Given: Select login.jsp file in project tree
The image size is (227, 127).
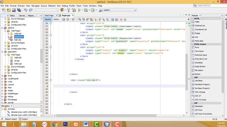Looking at the screenshot, I should (x=17, y=40).
